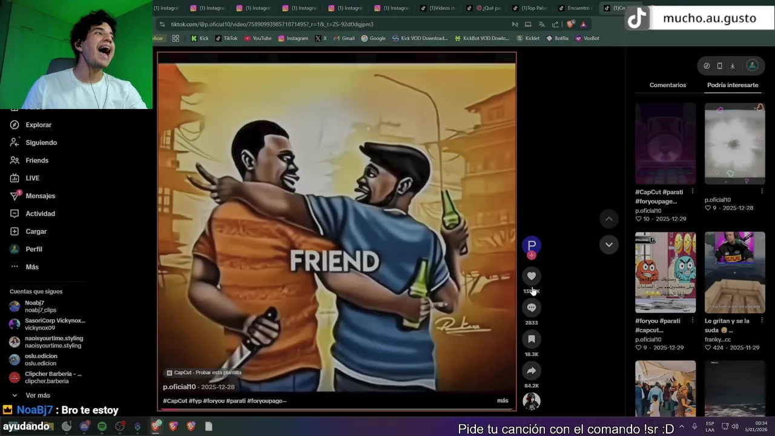
Task: Open Gmail bookmark in bookmarks bar
Action: coord(344,38)
